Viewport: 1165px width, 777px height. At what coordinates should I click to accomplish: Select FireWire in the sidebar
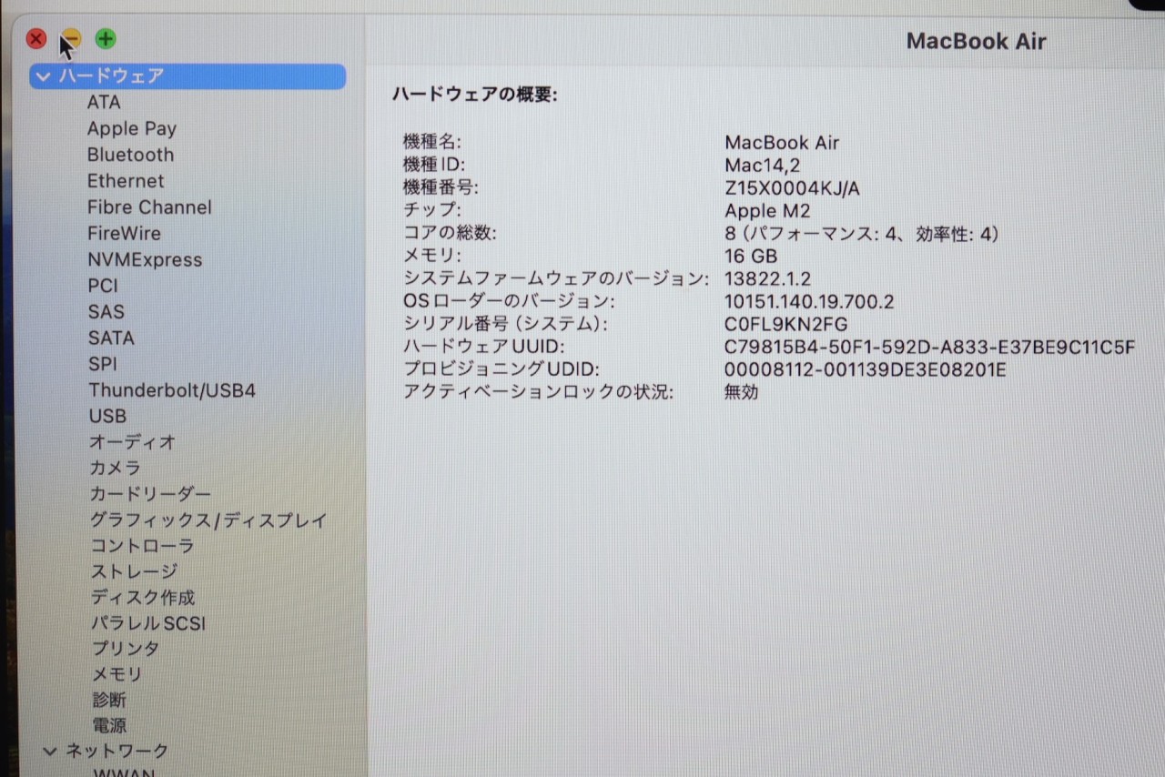(x=124, y=233)
